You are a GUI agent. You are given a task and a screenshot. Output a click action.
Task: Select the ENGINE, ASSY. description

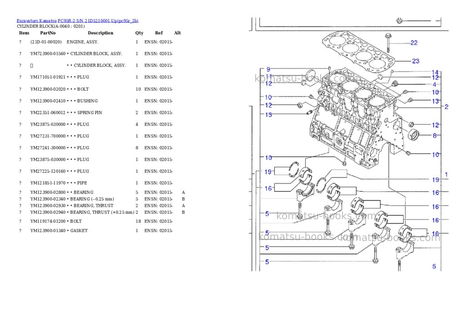point(83,42)
